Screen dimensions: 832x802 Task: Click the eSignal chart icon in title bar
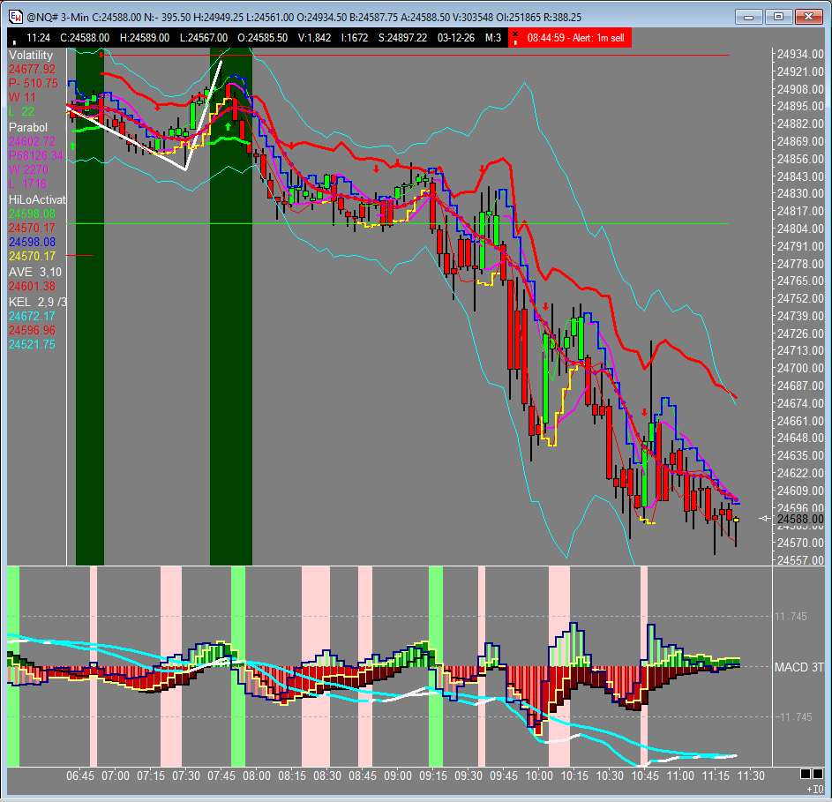click(15, 16)
